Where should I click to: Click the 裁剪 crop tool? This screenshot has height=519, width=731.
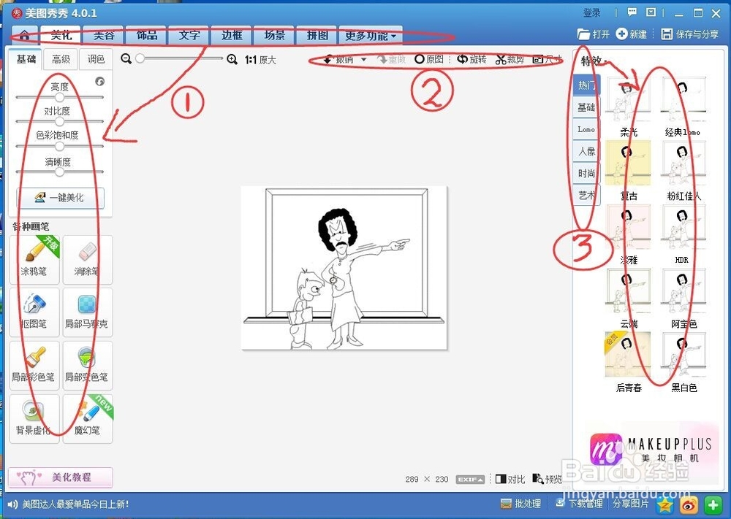[x=510, y=59]
